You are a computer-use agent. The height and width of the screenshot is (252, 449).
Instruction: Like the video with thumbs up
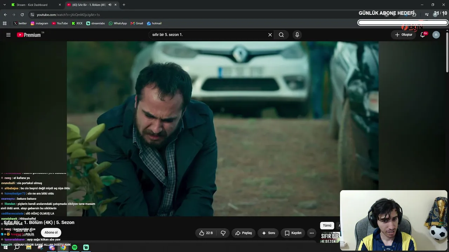206,233
